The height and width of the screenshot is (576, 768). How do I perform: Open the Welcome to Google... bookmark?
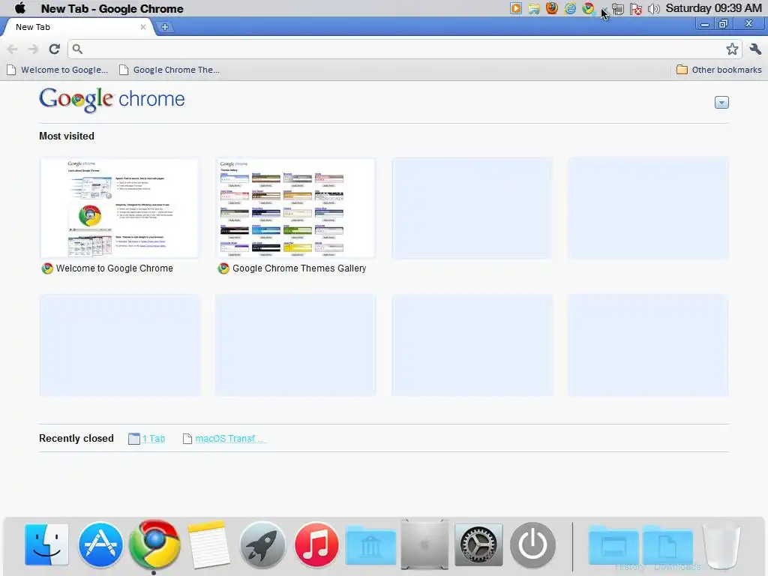coord(57,70)
